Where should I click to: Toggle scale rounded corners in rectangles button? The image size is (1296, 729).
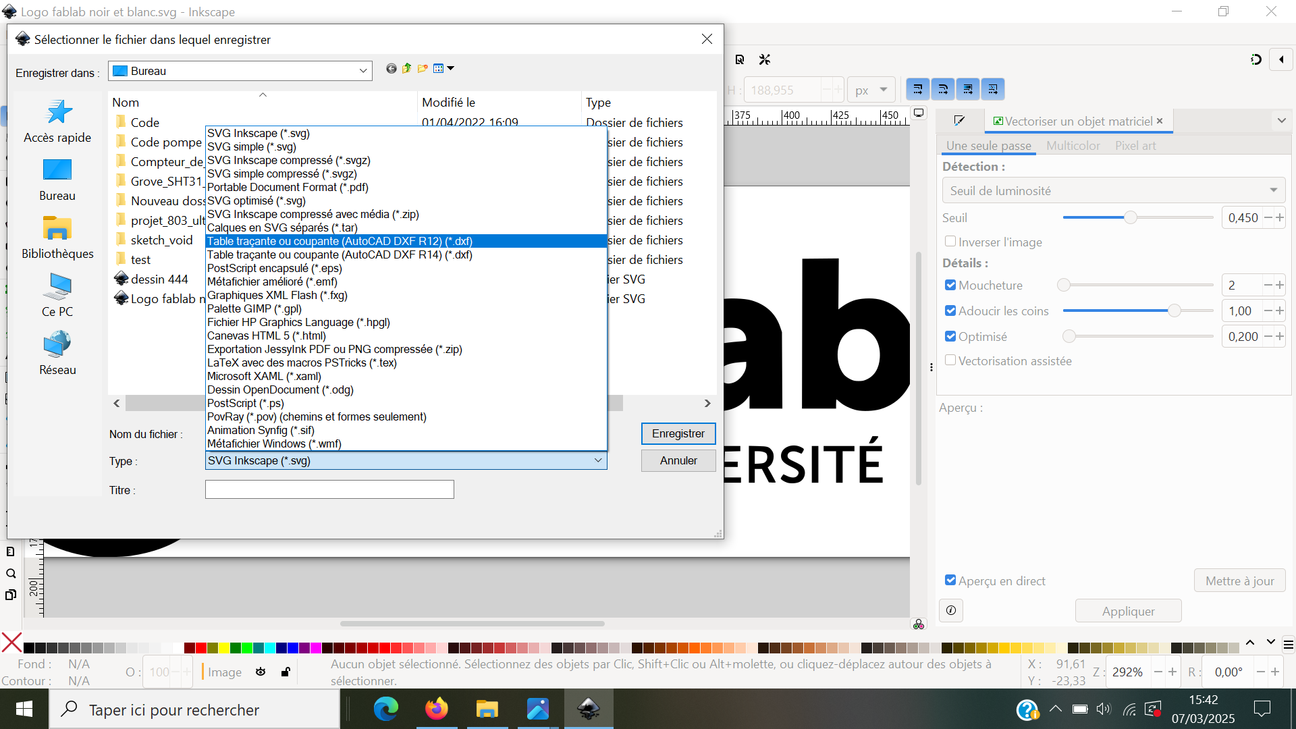[x=943, y=89]
